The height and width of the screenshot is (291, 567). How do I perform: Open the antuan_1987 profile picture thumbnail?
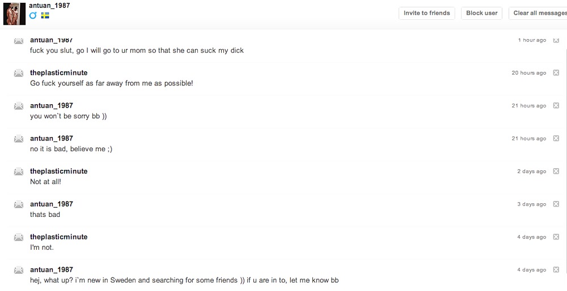pos(15,14)
